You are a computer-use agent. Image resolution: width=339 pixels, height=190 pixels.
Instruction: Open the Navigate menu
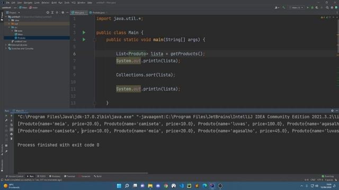[x=28, y=3]
